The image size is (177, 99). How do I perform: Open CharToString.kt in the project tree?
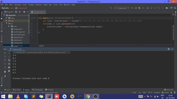tap(19, 35)
